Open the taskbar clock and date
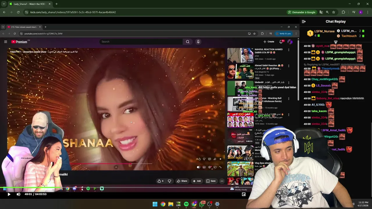Viewport: 372px width, 209px height. coord(363,204)
